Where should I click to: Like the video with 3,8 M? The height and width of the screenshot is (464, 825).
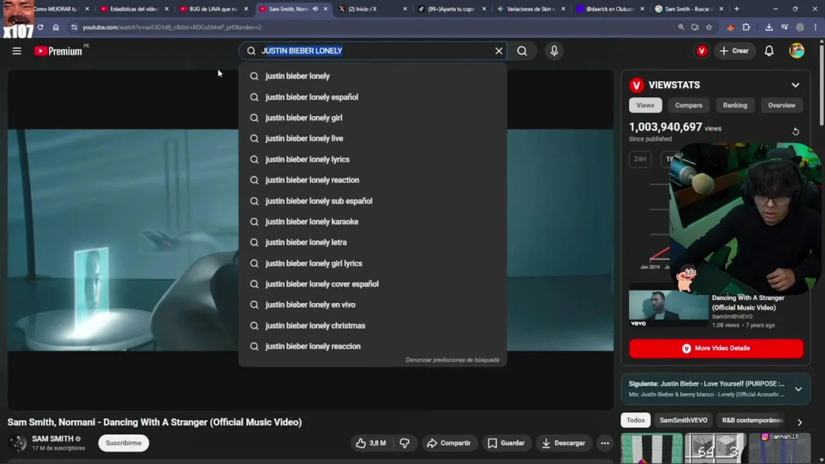(x=371, y=443)
